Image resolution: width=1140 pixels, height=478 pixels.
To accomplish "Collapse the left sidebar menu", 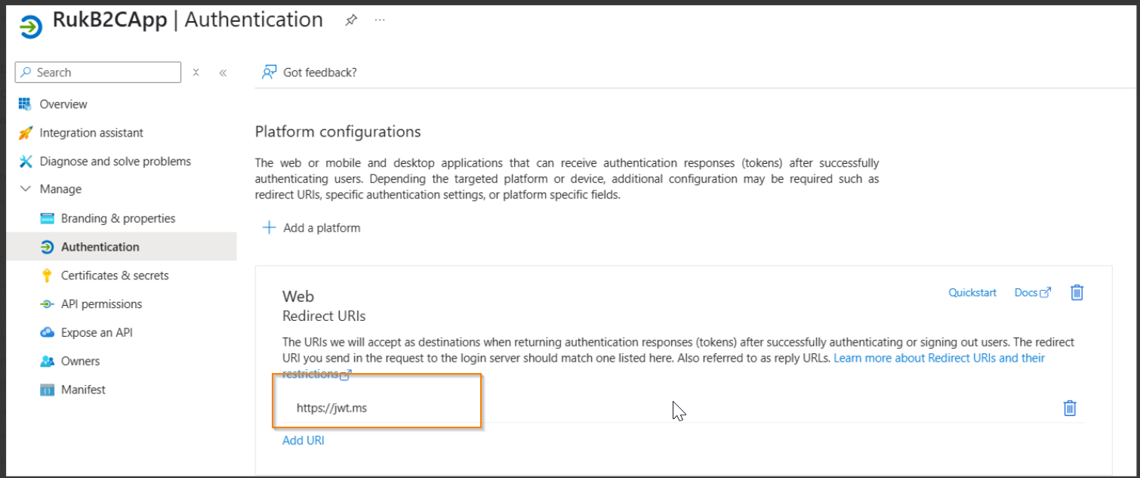I will [x=223, y=72].
